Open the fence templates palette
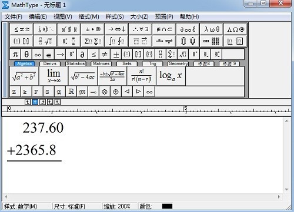Viewport: 294px width, 212px height. coord(22,41)
